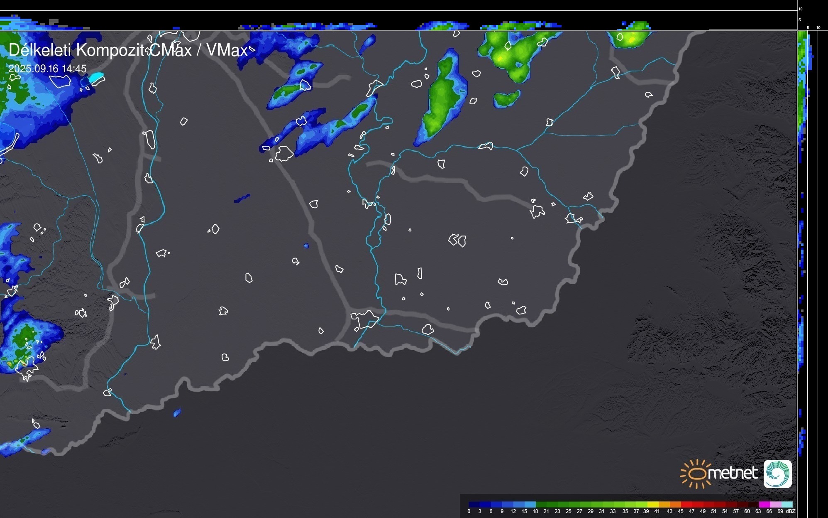Select the darkest navy 0 dBZ swatch
The width and height of the screenshot is (828, 518).
coord(474,504)
